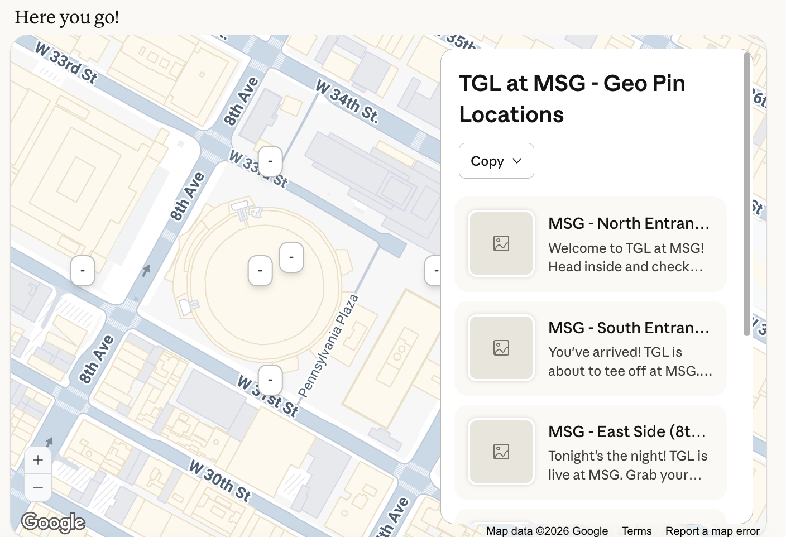Viewport: 786px width, 537px height.
Task: Select the MSG - East Side list entry
Action: 590,452
